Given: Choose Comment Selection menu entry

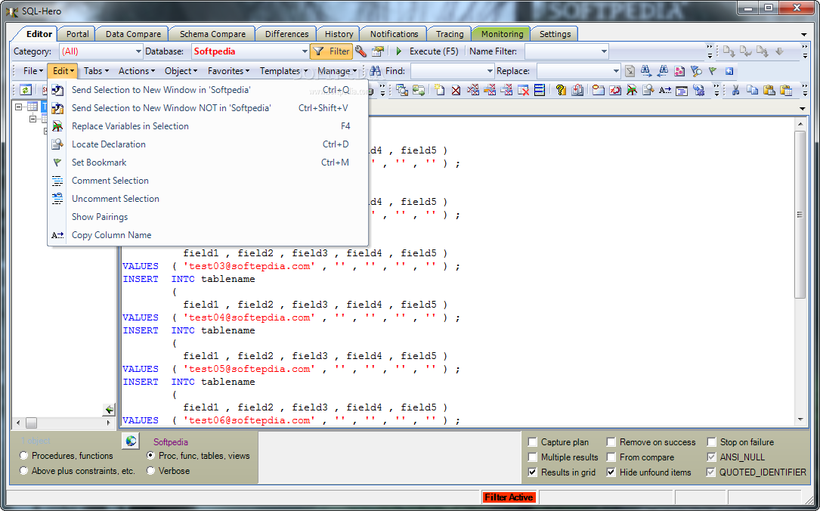Looking at the screenshot, I should pyautogui.click(x=209, y=181).
